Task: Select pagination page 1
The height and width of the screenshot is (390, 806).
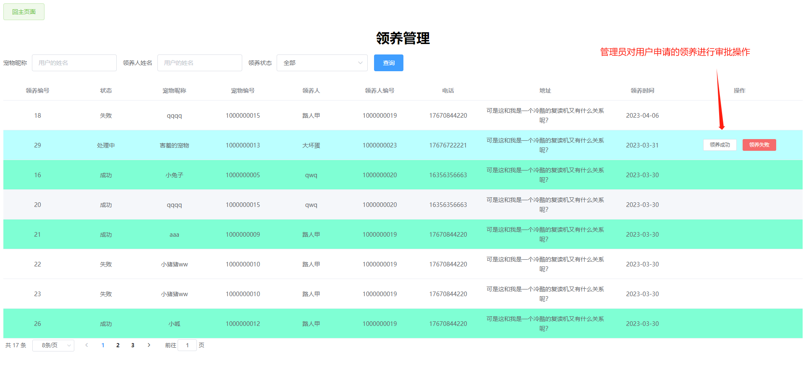Action: (x=103, y=345)
